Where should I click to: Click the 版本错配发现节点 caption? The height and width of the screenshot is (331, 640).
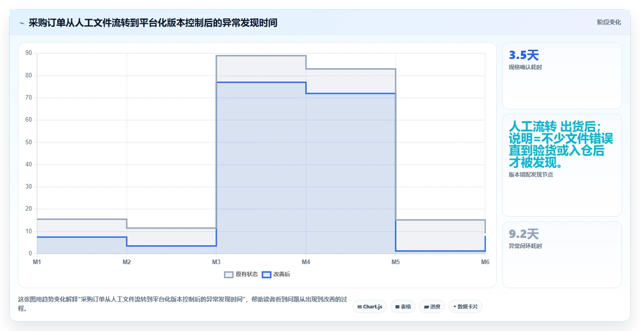(x=531, y=175)
